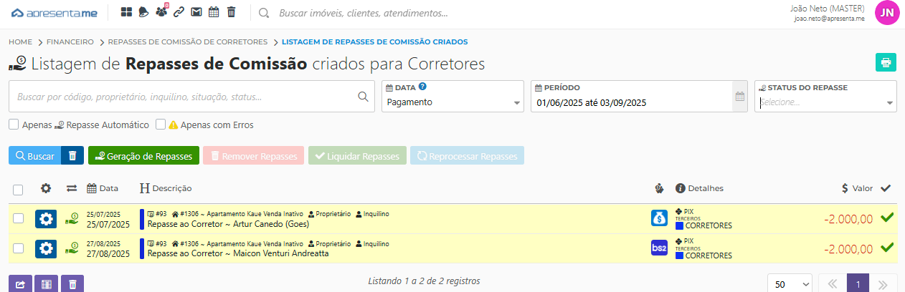
Task: Open the dashboard grid icon in top bar
Action: pyautogui.click(x=126, y=12)
